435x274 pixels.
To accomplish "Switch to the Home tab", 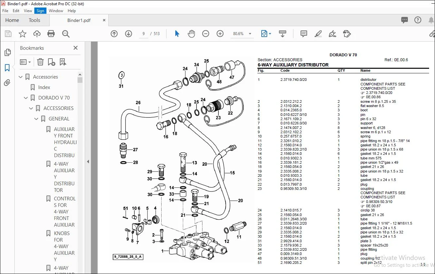I will point(12,20).
